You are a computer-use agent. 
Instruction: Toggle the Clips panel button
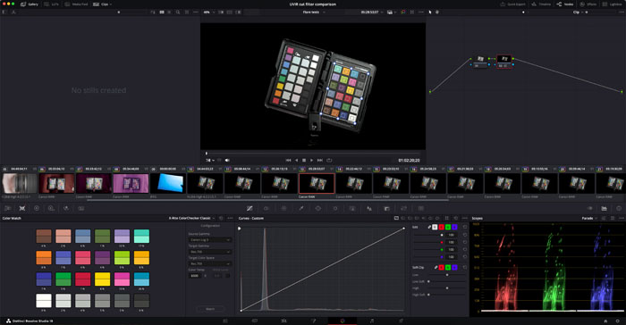click(101, 4)
